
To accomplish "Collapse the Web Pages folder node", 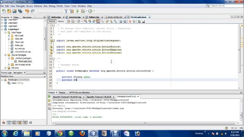I will (x=6, y=32).
